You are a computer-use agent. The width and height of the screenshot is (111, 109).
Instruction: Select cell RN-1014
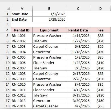coord(22,106)
